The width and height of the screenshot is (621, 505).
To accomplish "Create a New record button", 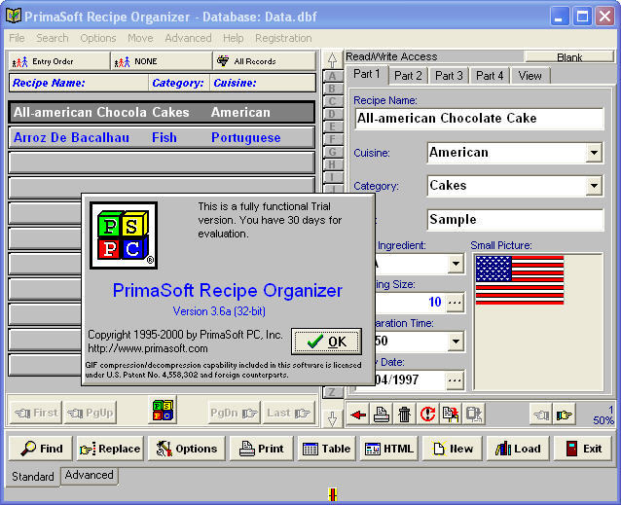I will click(x=453, y=449).
